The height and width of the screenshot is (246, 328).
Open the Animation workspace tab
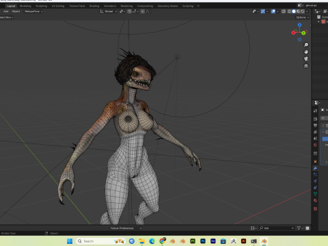click(110, 6)
